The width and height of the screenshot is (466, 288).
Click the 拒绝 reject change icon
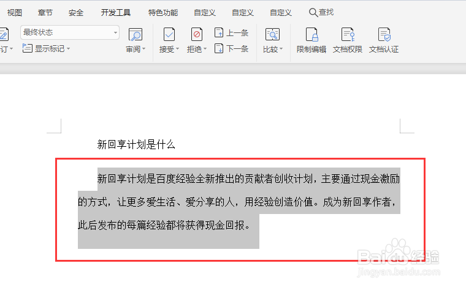(x=196, y=34)
